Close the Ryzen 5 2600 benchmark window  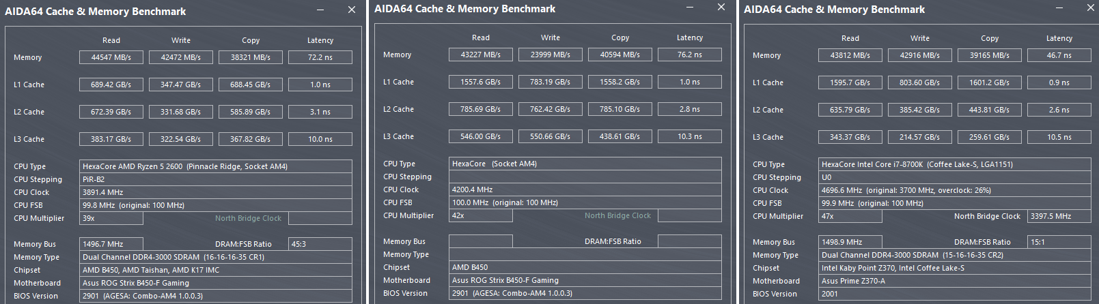[x=352, y=10]
